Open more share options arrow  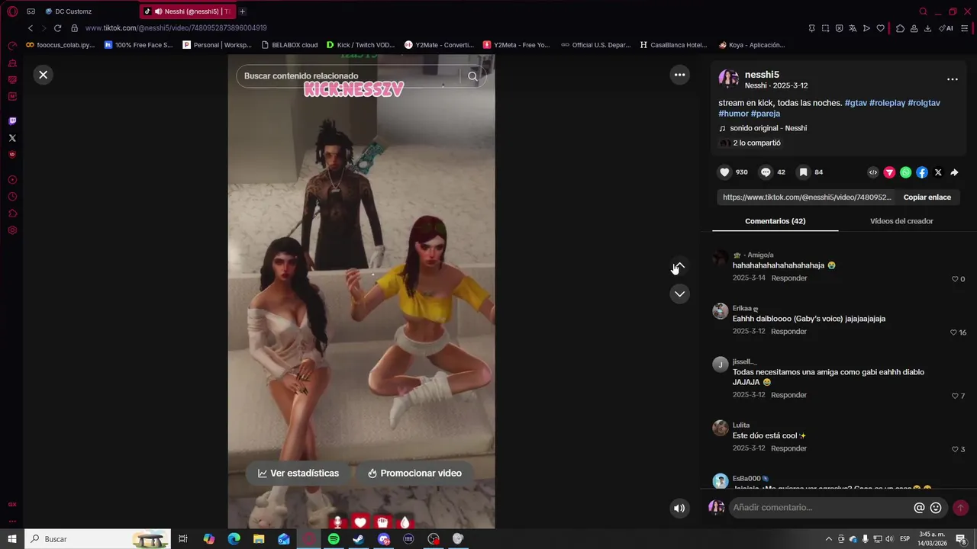point(954,172)
